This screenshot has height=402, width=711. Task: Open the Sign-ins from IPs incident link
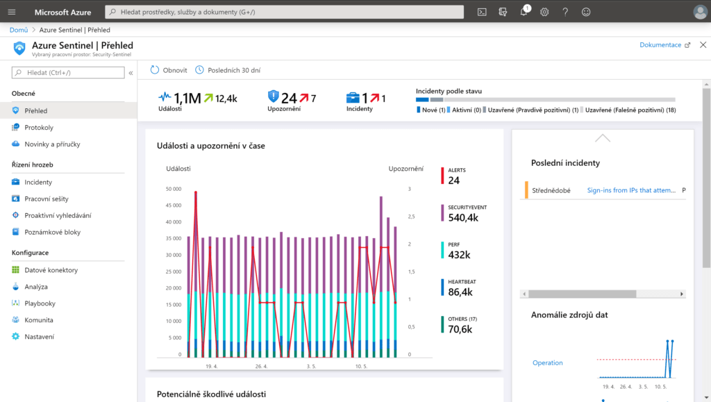[631, 190]
